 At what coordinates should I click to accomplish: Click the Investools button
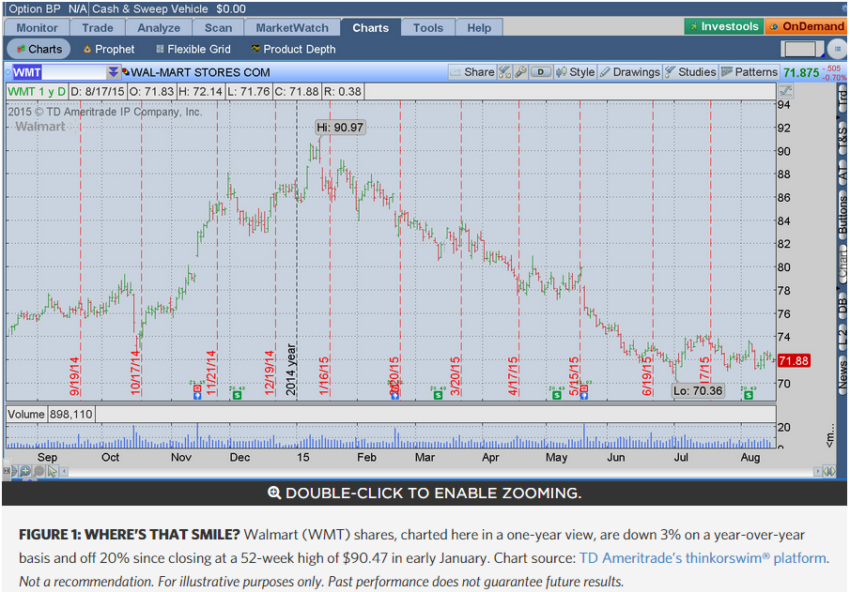pos(724,26)
